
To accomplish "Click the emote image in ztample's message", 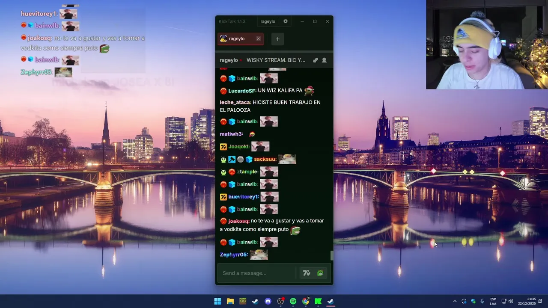I will coord(269,172).
